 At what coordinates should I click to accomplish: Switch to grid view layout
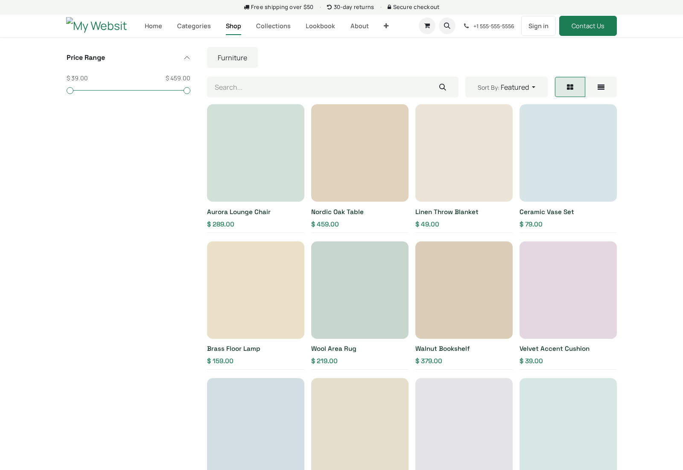(570, 87)
